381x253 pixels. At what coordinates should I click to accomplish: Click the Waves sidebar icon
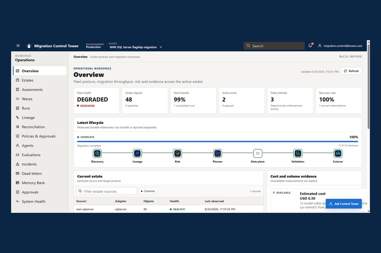[x=17, y=99]
